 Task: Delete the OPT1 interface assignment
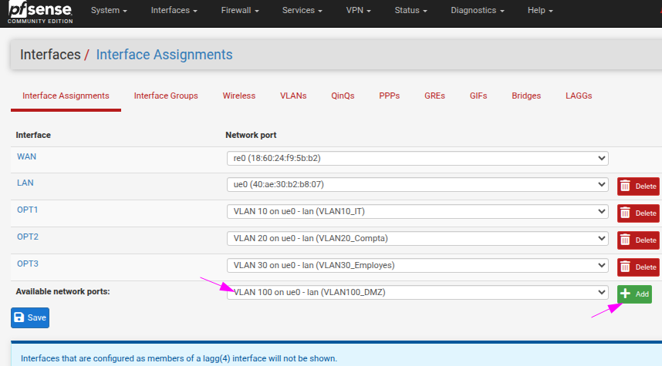click(638, 213)
